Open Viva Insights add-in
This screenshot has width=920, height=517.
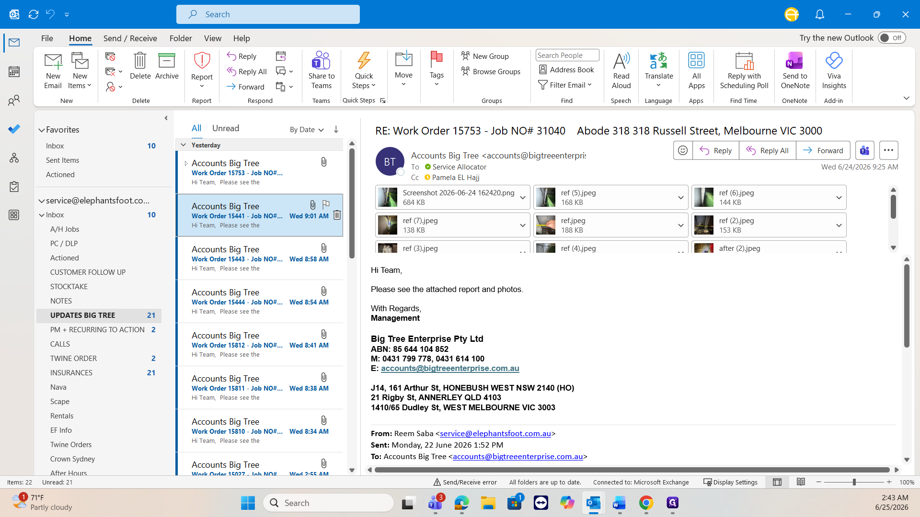[x=834, y=70]
